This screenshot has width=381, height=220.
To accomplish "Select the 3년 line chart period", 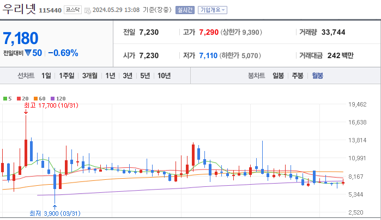I will click(x=128, y=76).
